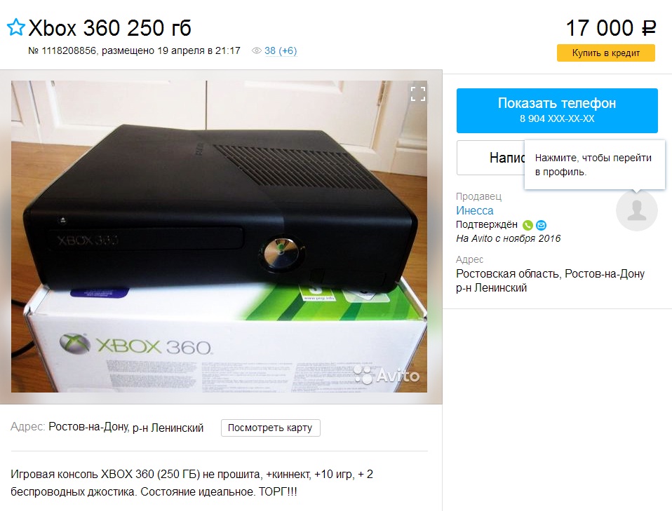Click the blue email verified icon

tap(542, 225)
